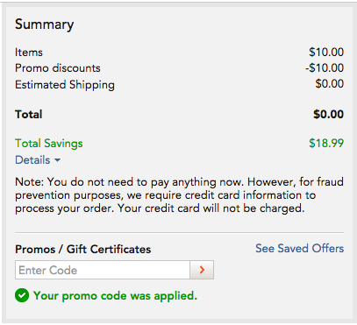Screen dimensions: 357x325
Task: Select the Estimated Shipping label
Action: point(65,85)
